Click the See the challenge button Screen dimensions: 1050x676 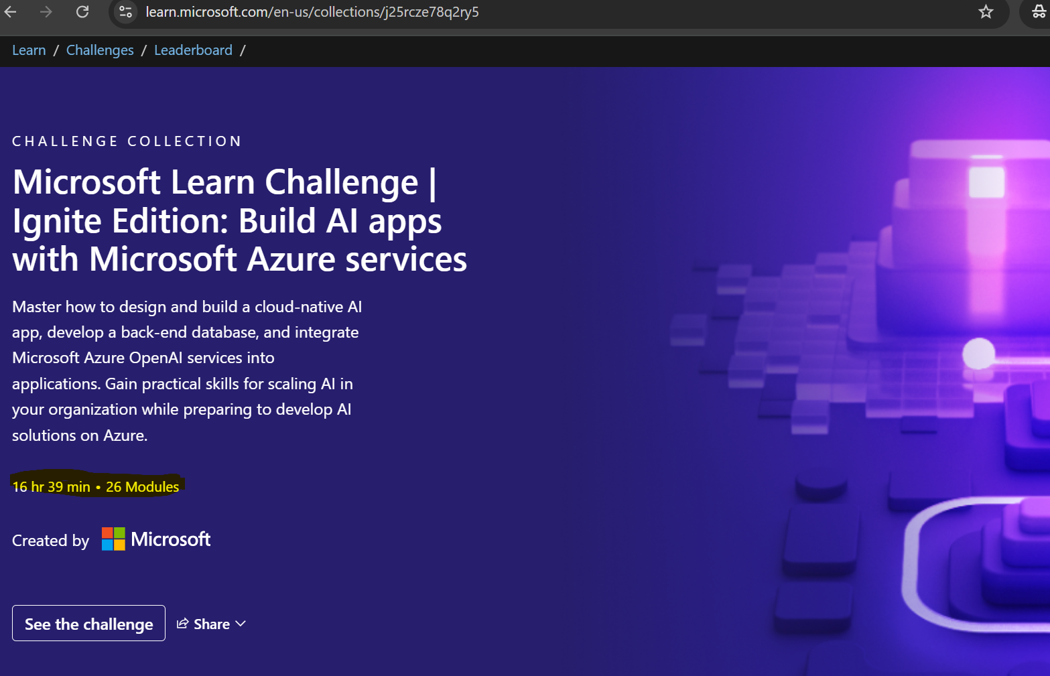88,623
